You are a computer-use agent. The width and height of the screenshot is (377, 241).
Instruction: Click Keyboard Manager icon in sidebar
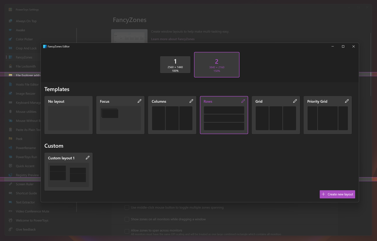tap(10, 103)
